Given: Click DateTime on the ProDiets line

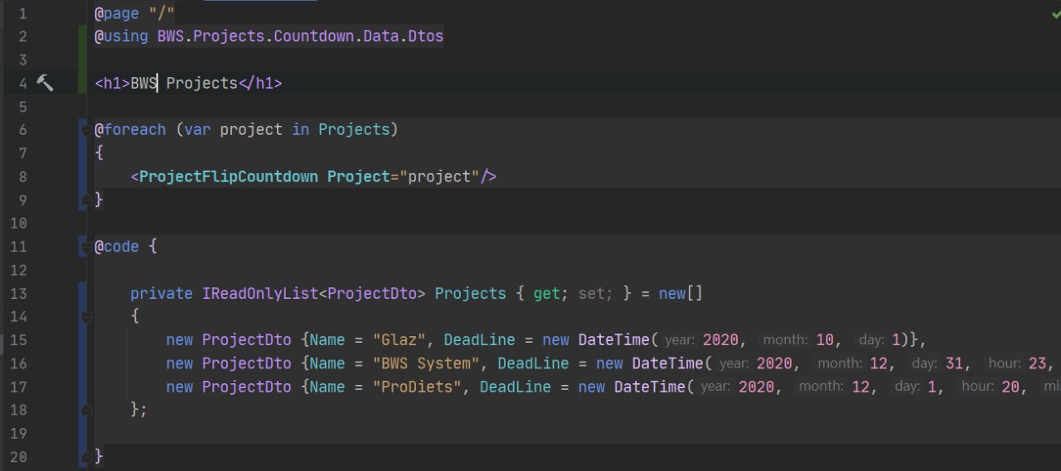Looking at the screenshot, I should (x=650, y=387).
